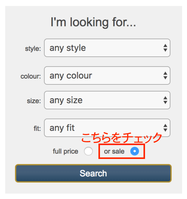The height and width of the screenshot is (199, 187).
Task: Open the size dropdown menu
Action: tap(107, 100)
